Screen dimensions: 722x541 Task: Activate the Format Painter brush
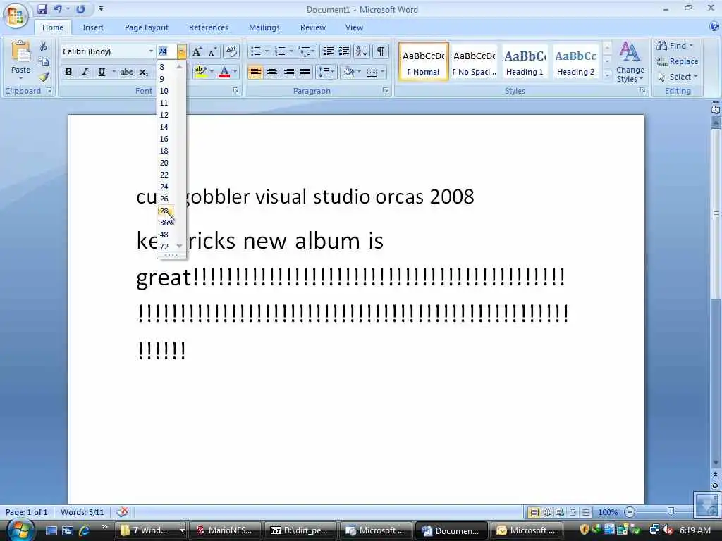pyautogui.click(x=44, y=77)
